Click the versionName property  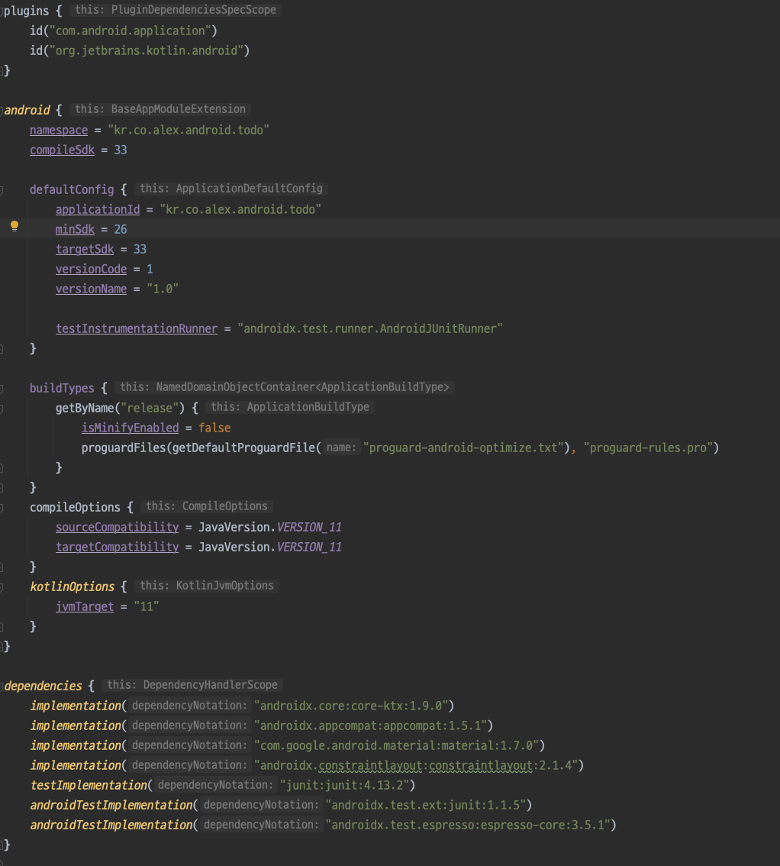coord(91,289)
